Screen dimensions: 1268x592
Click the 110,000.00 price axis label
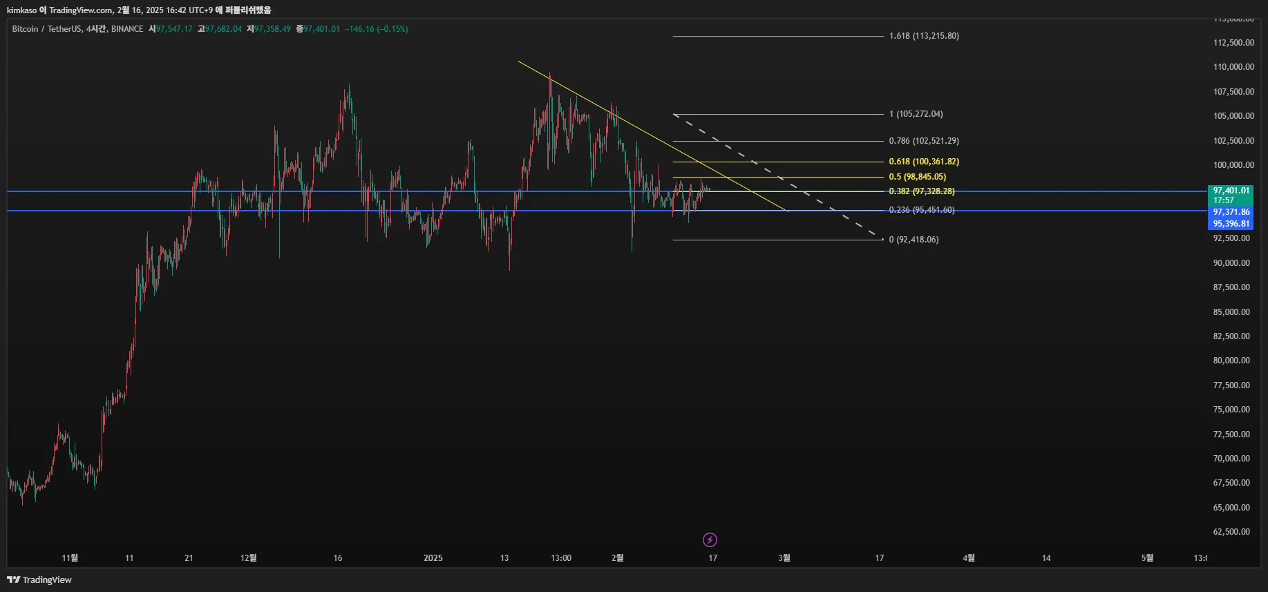pos(1233,67)
